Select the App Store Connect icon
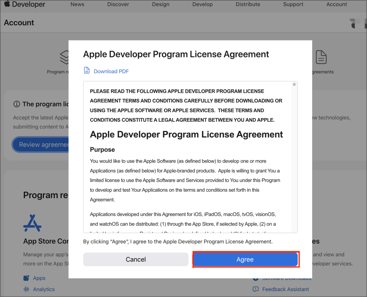Viewport: 367px width, 297px height. (32, 223)
